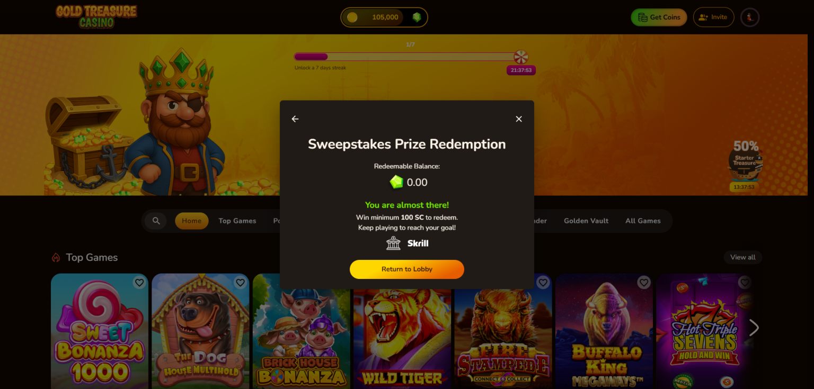Image resolution: width=814 pixels, height=389 pixels.
Task: Click the candy streak reward icon
Action: pos(521,57)
